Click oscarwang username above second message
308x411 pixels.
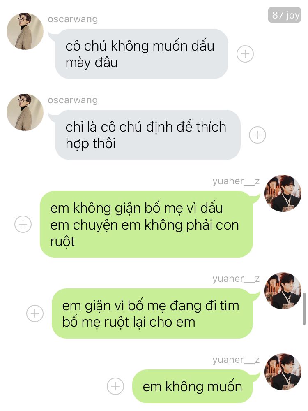[73, 100]
